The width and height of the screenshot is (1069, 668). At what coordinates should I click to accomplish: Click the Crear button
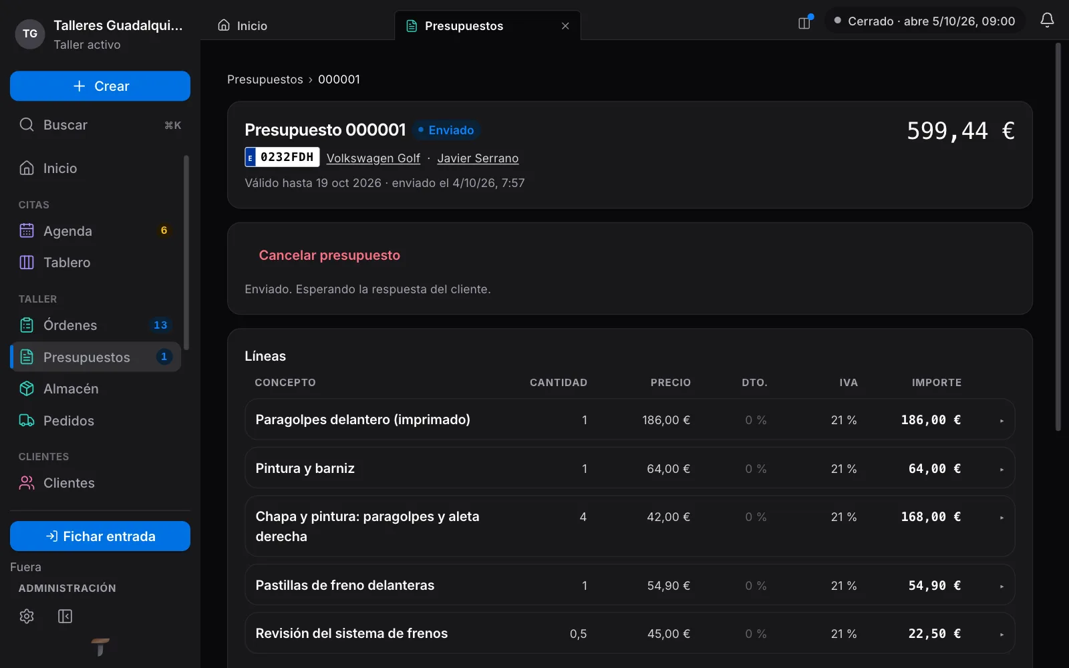tap(100, 86)
